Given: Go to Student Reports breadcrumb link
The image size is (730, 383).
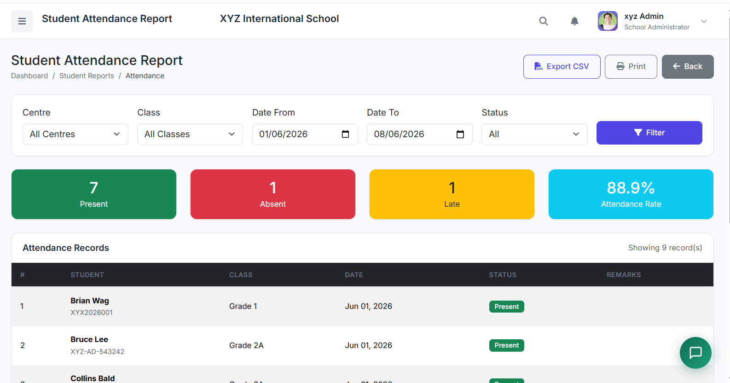Looking at the screenshot, I should click(87, 76).
